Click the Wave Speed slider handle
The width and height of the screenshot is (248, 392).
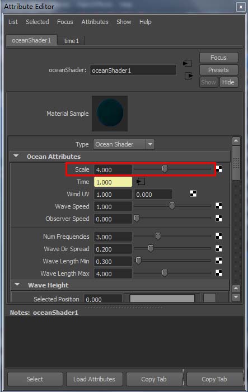(172, 206)
